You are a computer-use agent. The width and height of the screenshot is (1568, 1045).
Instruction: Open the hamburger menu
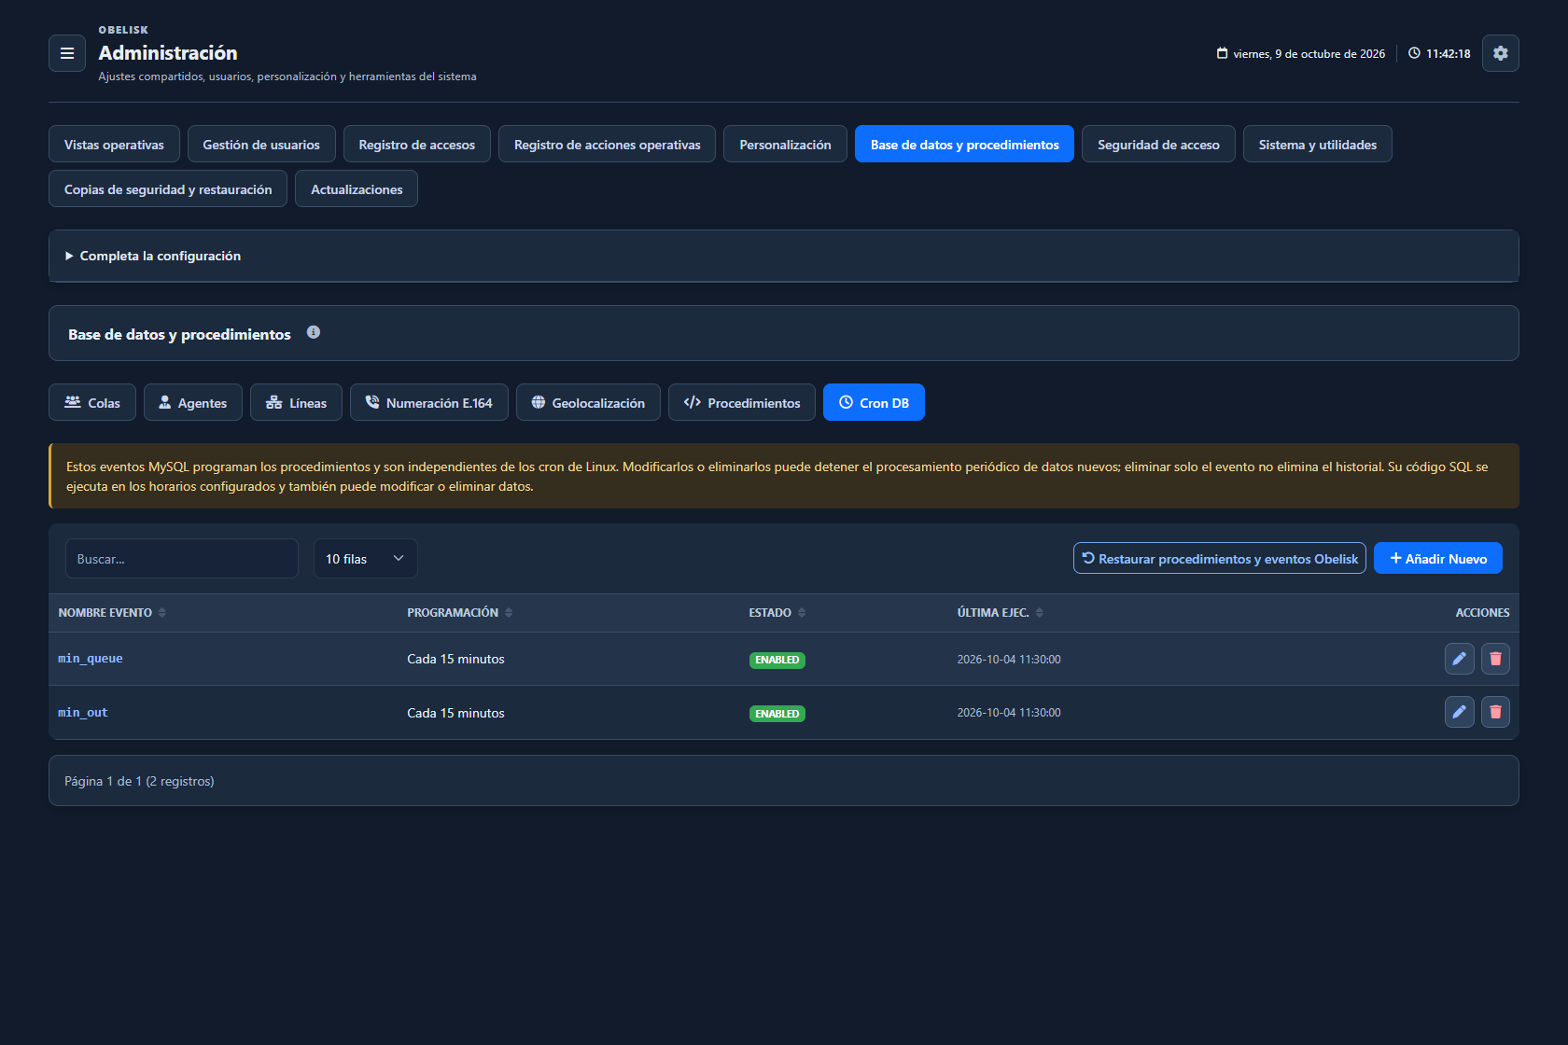point(67,53)
